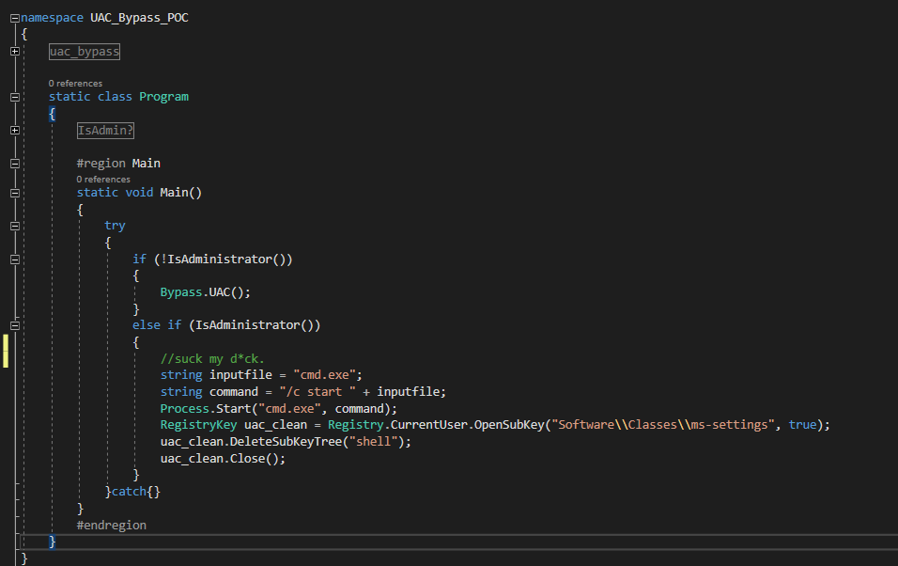The width and height of the screenshot is (898, 566).
Task: Collapse the else if (IsAdministrator()) block
Action: point(15,325)
